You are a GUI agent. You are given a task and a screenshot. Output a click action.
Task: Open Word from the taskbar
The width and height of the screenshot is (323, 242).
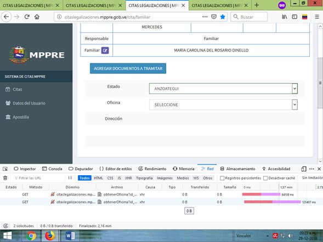click(70, 236)
